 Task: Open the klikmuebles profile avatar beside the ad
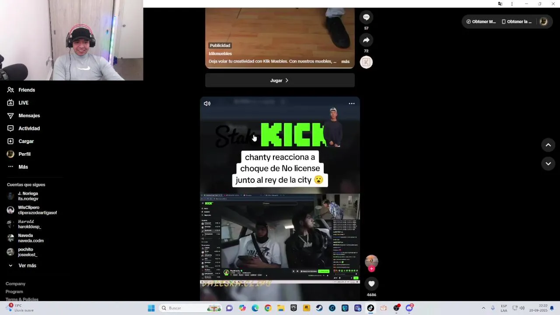[366, 62]
